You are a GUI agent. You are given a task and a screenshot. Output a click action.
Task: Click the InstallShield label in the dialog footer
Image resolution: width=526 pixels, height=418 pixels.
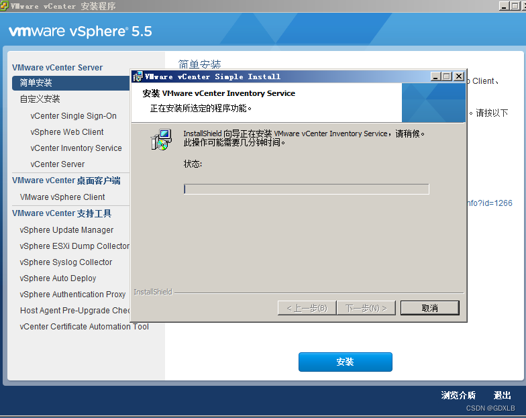[153, 292]
